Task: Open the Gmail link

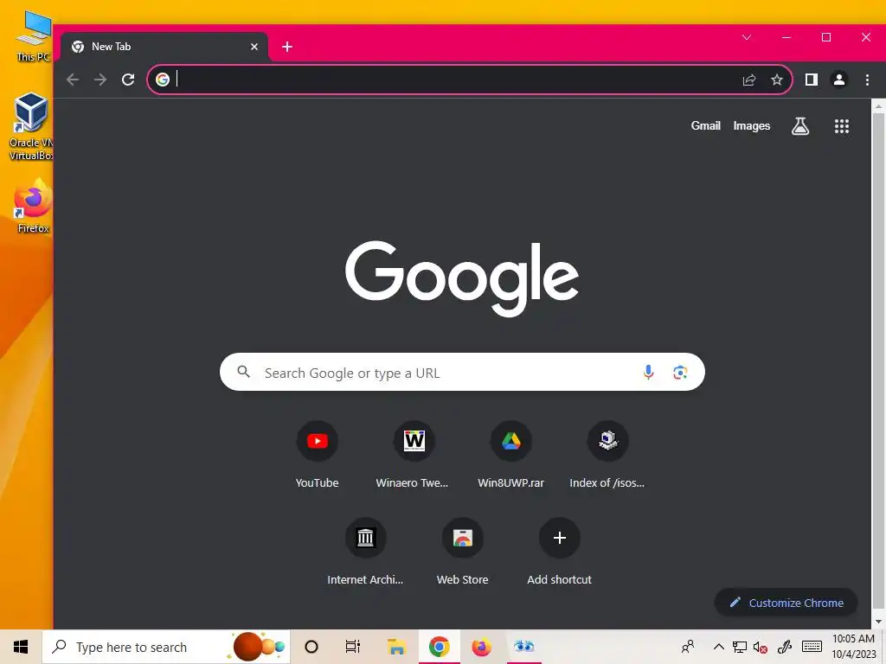Action: pos(706,126)
